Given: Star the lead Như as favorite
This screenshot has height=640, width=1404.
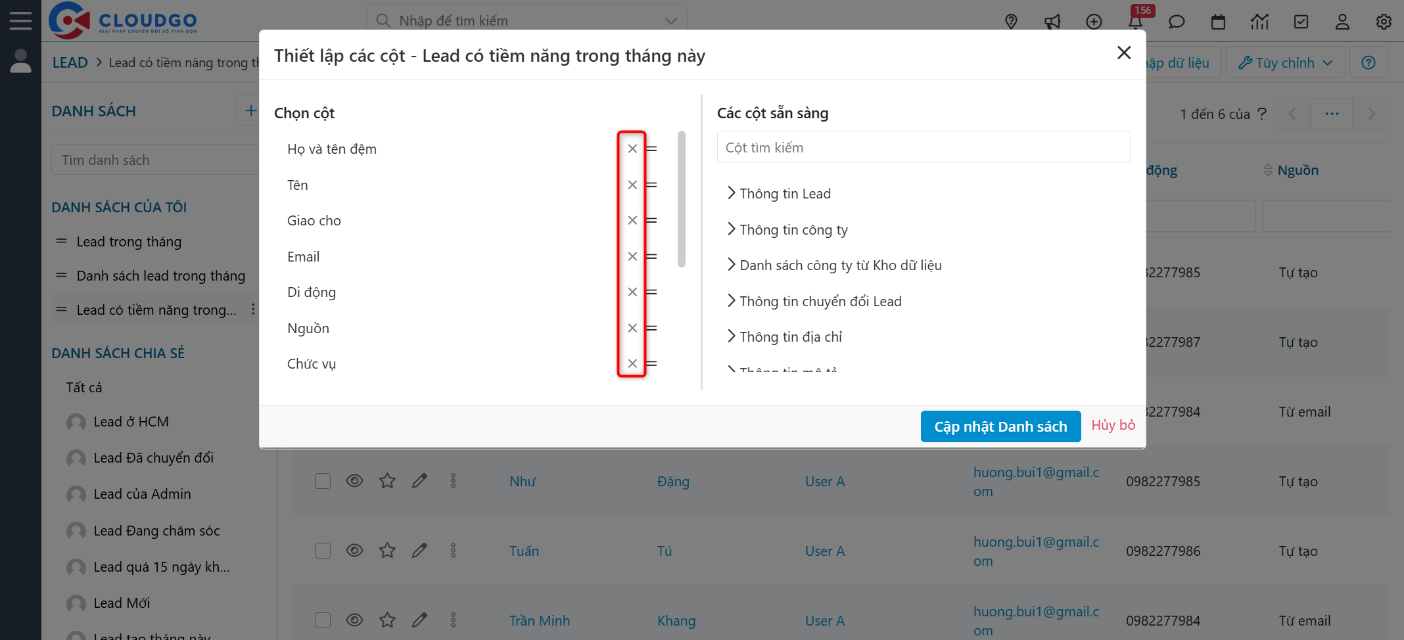Looking at the screenshot, I should click(x=387, y=480).
